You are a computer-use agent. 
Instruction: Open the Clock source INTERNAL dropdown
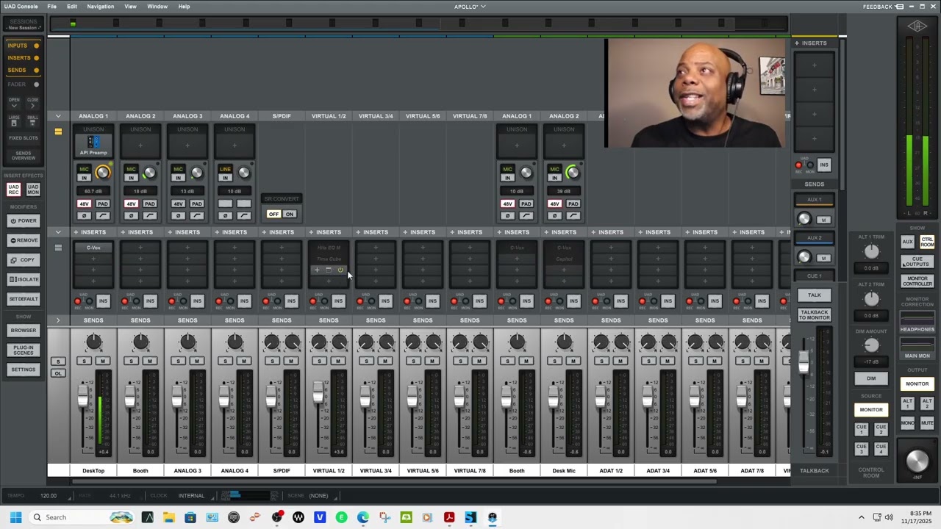point(191,495)
